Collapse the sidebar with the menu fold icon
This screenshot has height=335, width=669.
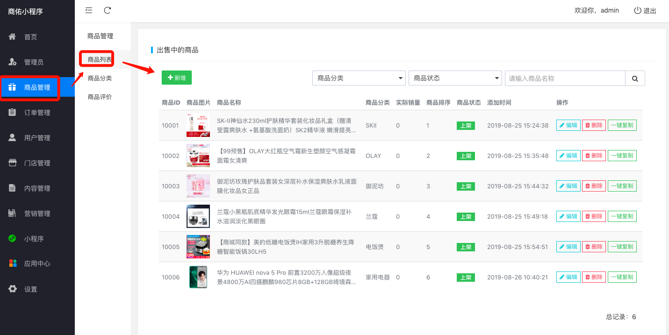(x=89, y=10)
